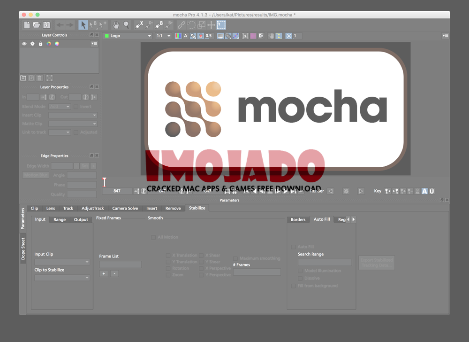
Task: Click the Render button
Action: tap(317, 191)
